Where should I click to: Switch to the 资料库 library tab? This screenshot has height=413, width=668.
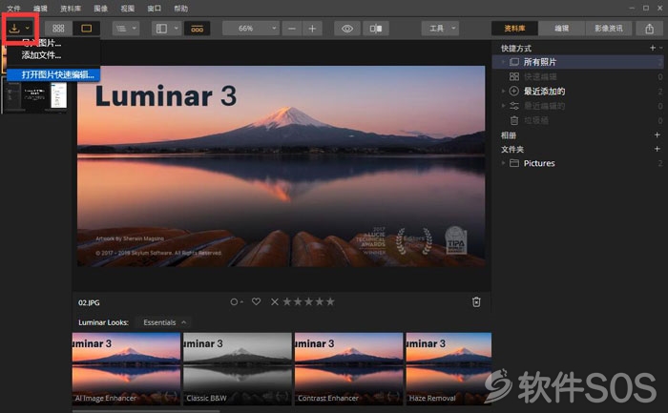tap(514, 29)
